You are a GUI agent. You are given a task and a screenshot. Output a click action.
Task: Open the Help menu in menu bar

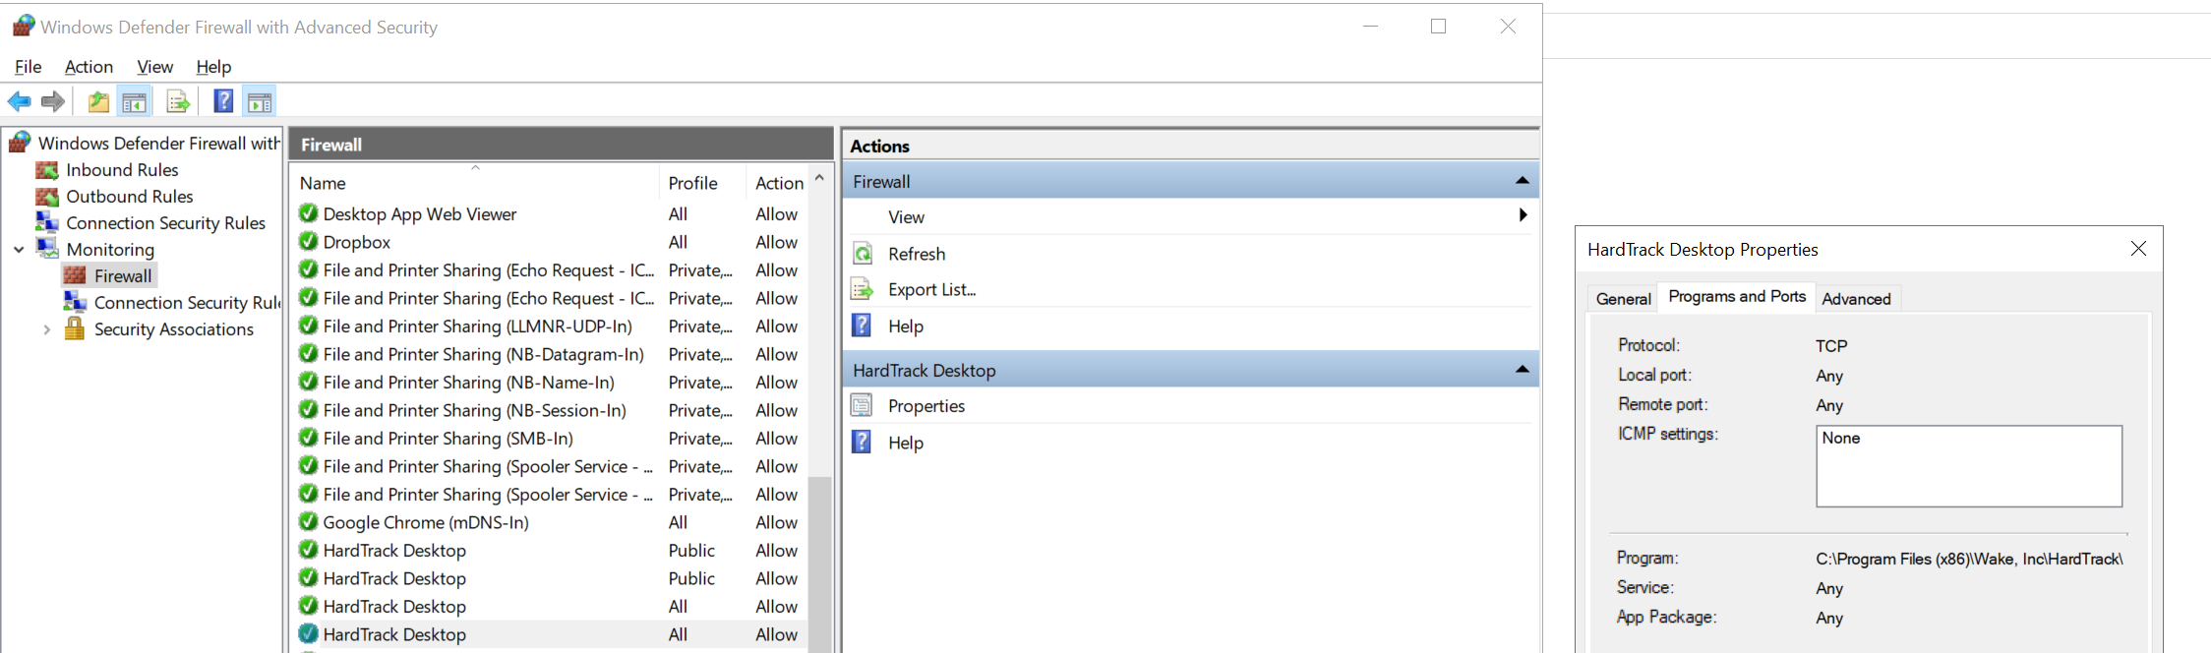(213, 67)
